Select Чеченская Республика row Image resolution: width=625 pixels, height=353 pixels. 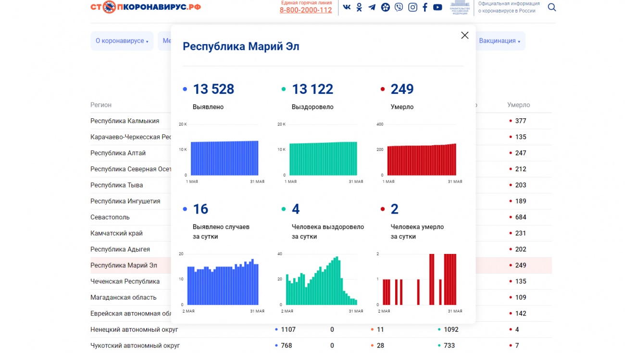125,281
